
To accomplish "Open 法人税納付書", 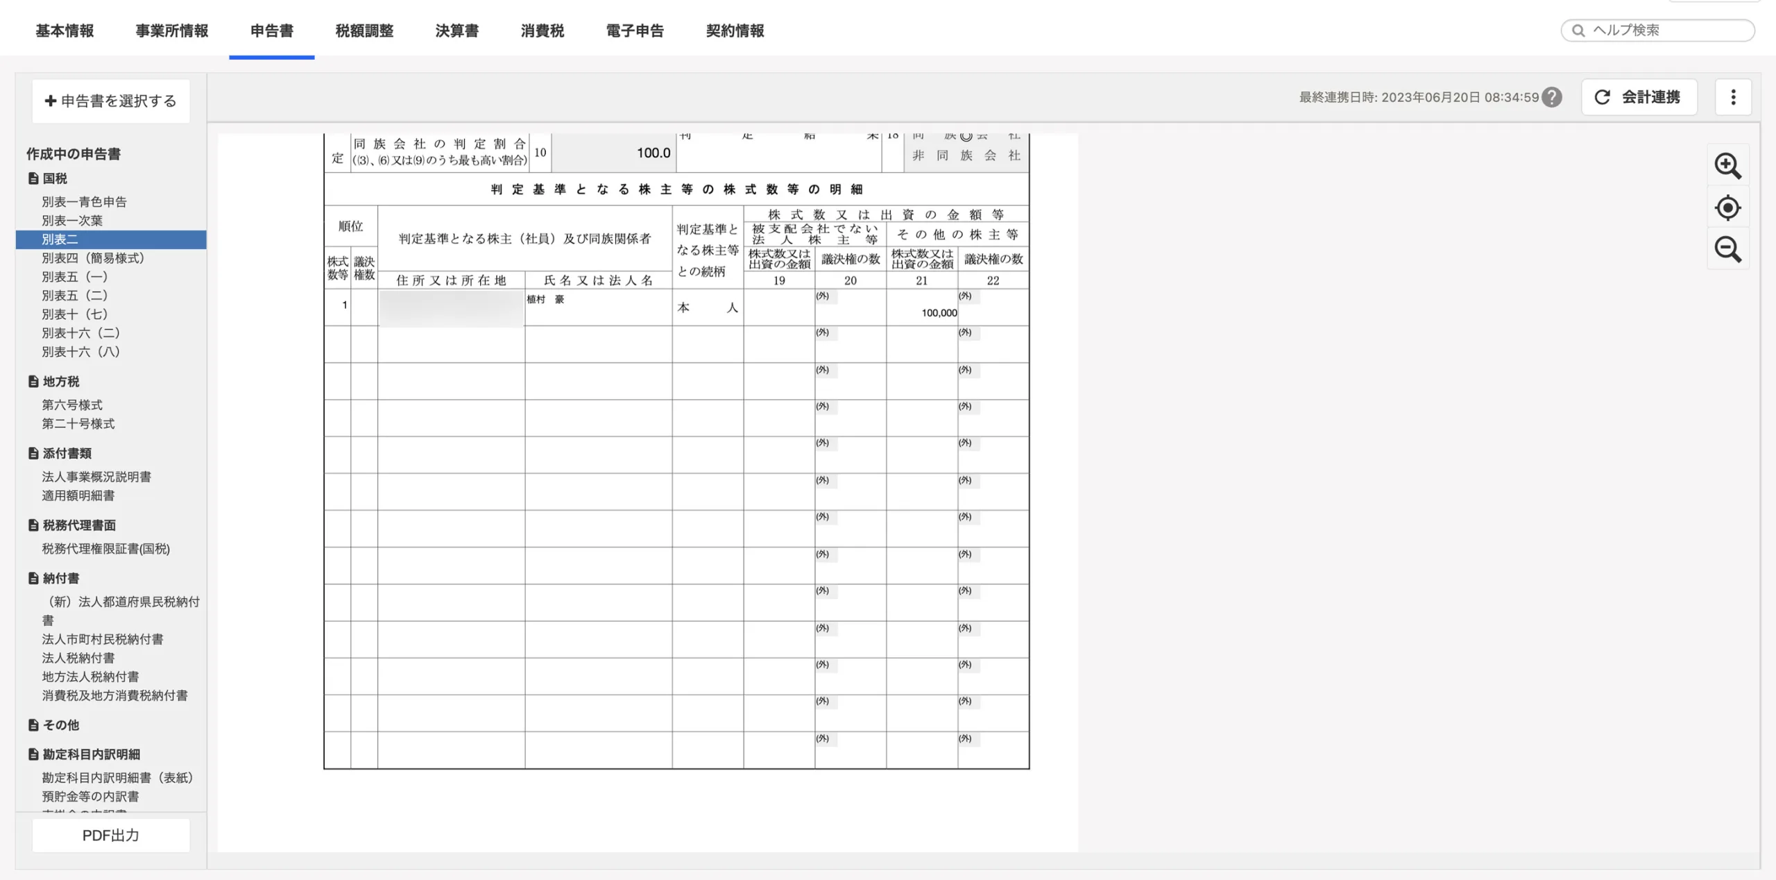I will click(x=78, y=658).
